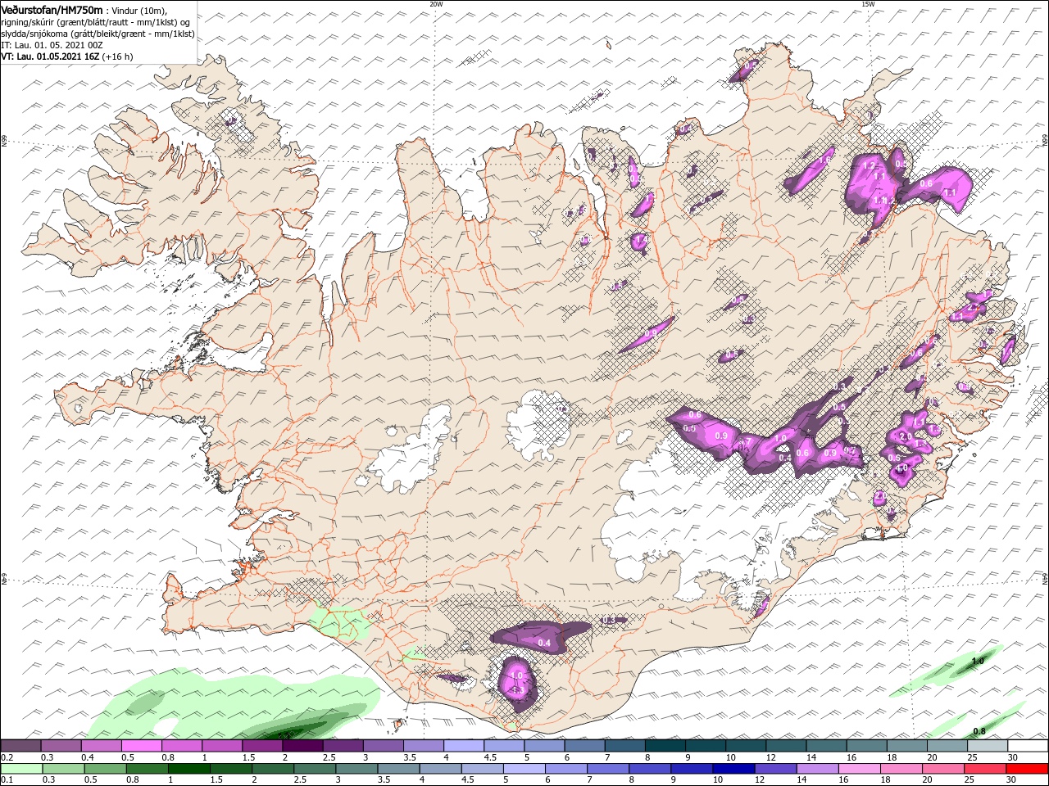This screenshot has width=1049, height=786.
Task: Click the VT: Lau. 01.05.2021 16Z (+16 h) line
Action: [67, 56]
